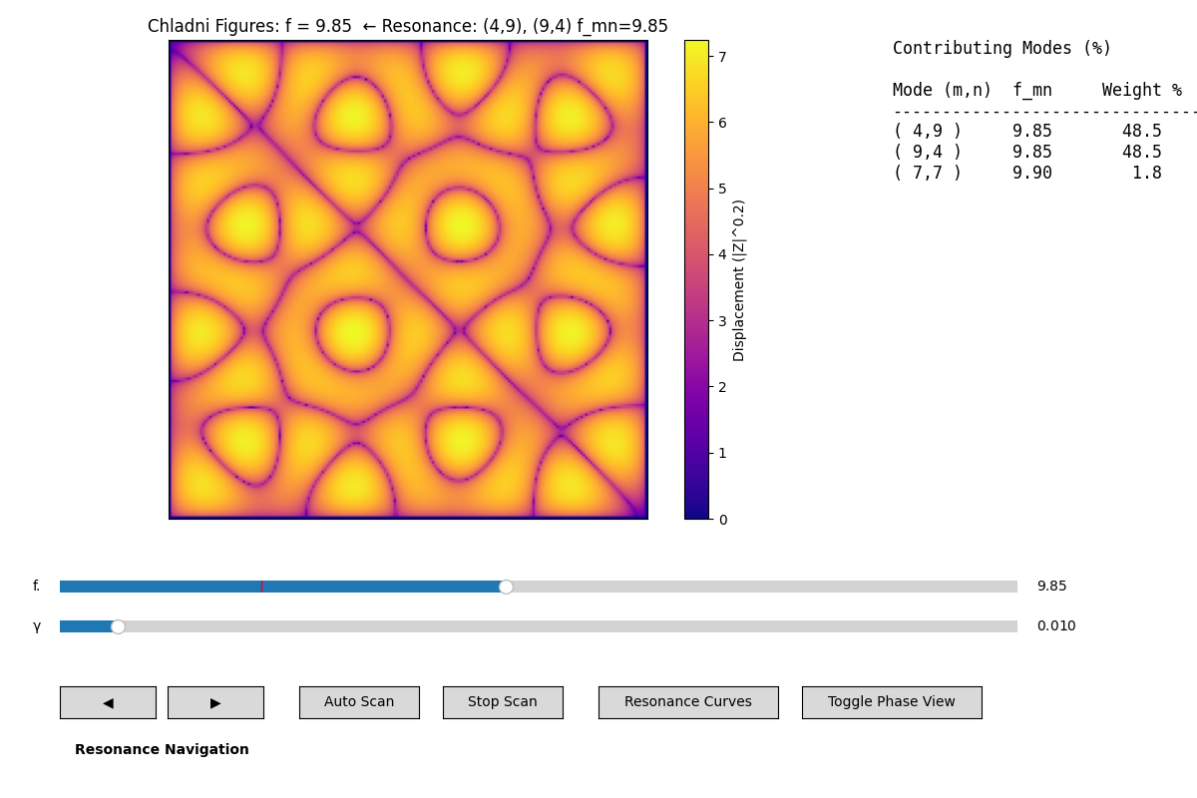Click the Resonance Navigation label
This screenshot has width=1197, height=798.
pos(162,750)
